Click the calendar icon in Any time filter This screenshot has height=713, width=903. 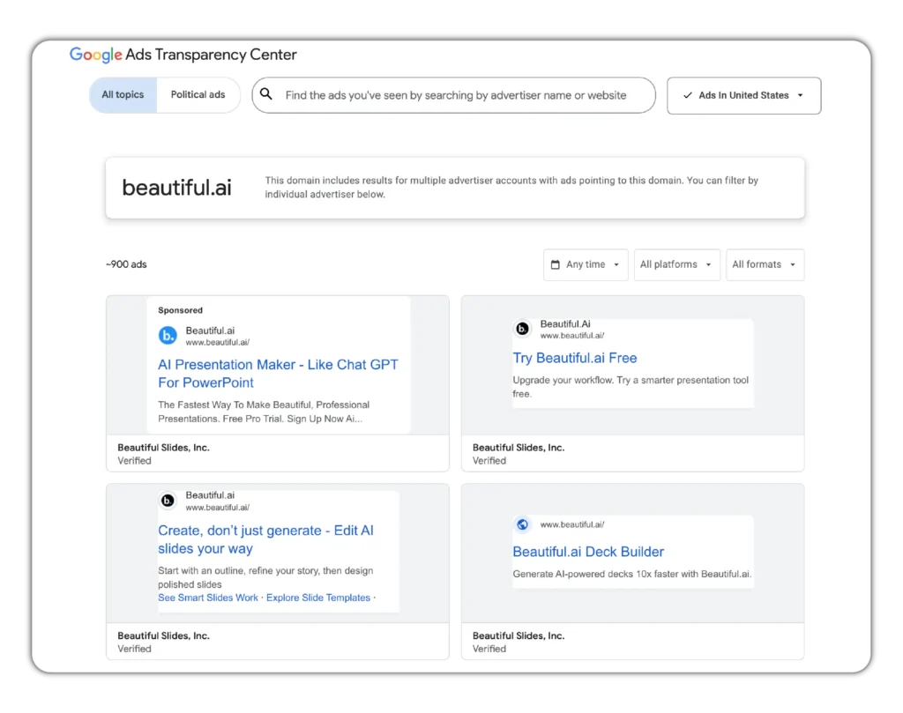tap(556, 264)
